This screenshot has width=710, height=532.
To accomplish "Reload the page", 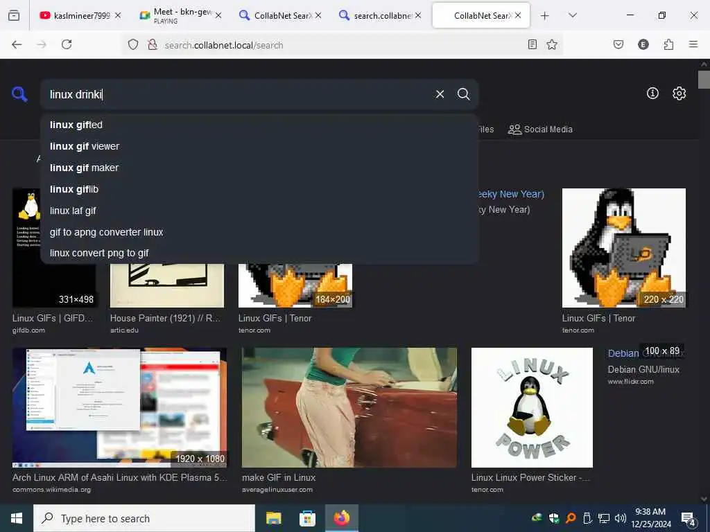I will pyautogui.click(x=67, y=44).
